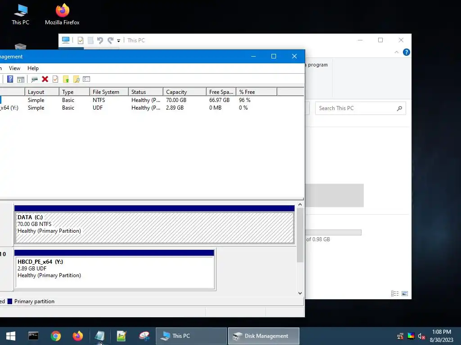461x345 pixels.
Task: Select the DATA (C:) partition block
Action: (154, 225)
